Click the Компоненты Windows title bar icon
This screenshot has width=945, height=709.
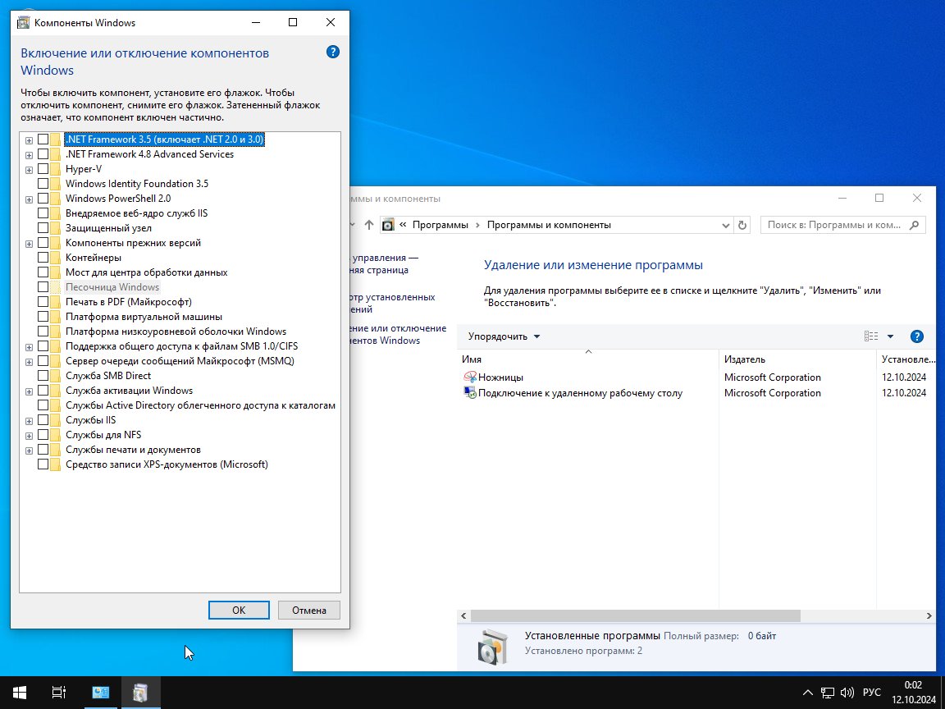coord(24,23)
